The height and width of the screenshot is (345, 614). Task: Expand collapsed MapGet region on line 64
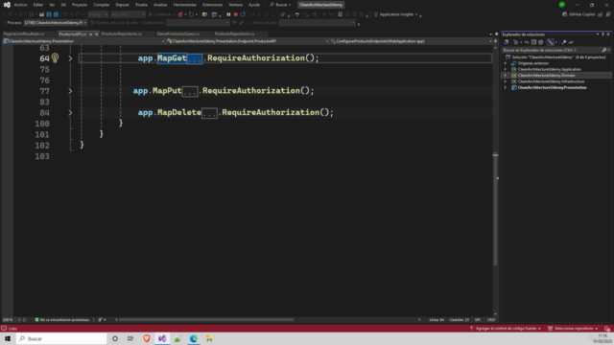pos(70,58)
